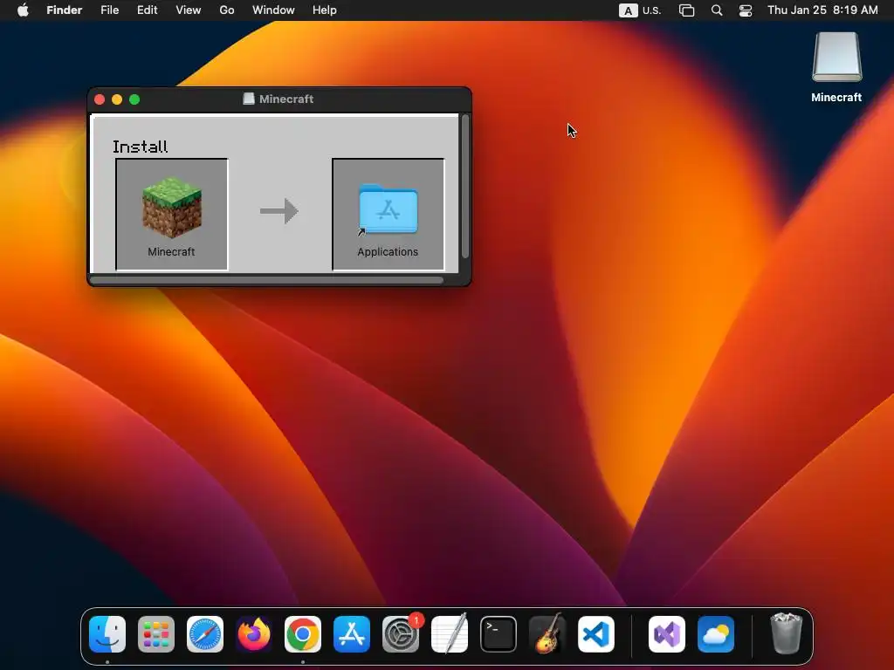894x670 pixels.
Task: Launch Safari from the Dock
Action: click(x=205, y=634)
